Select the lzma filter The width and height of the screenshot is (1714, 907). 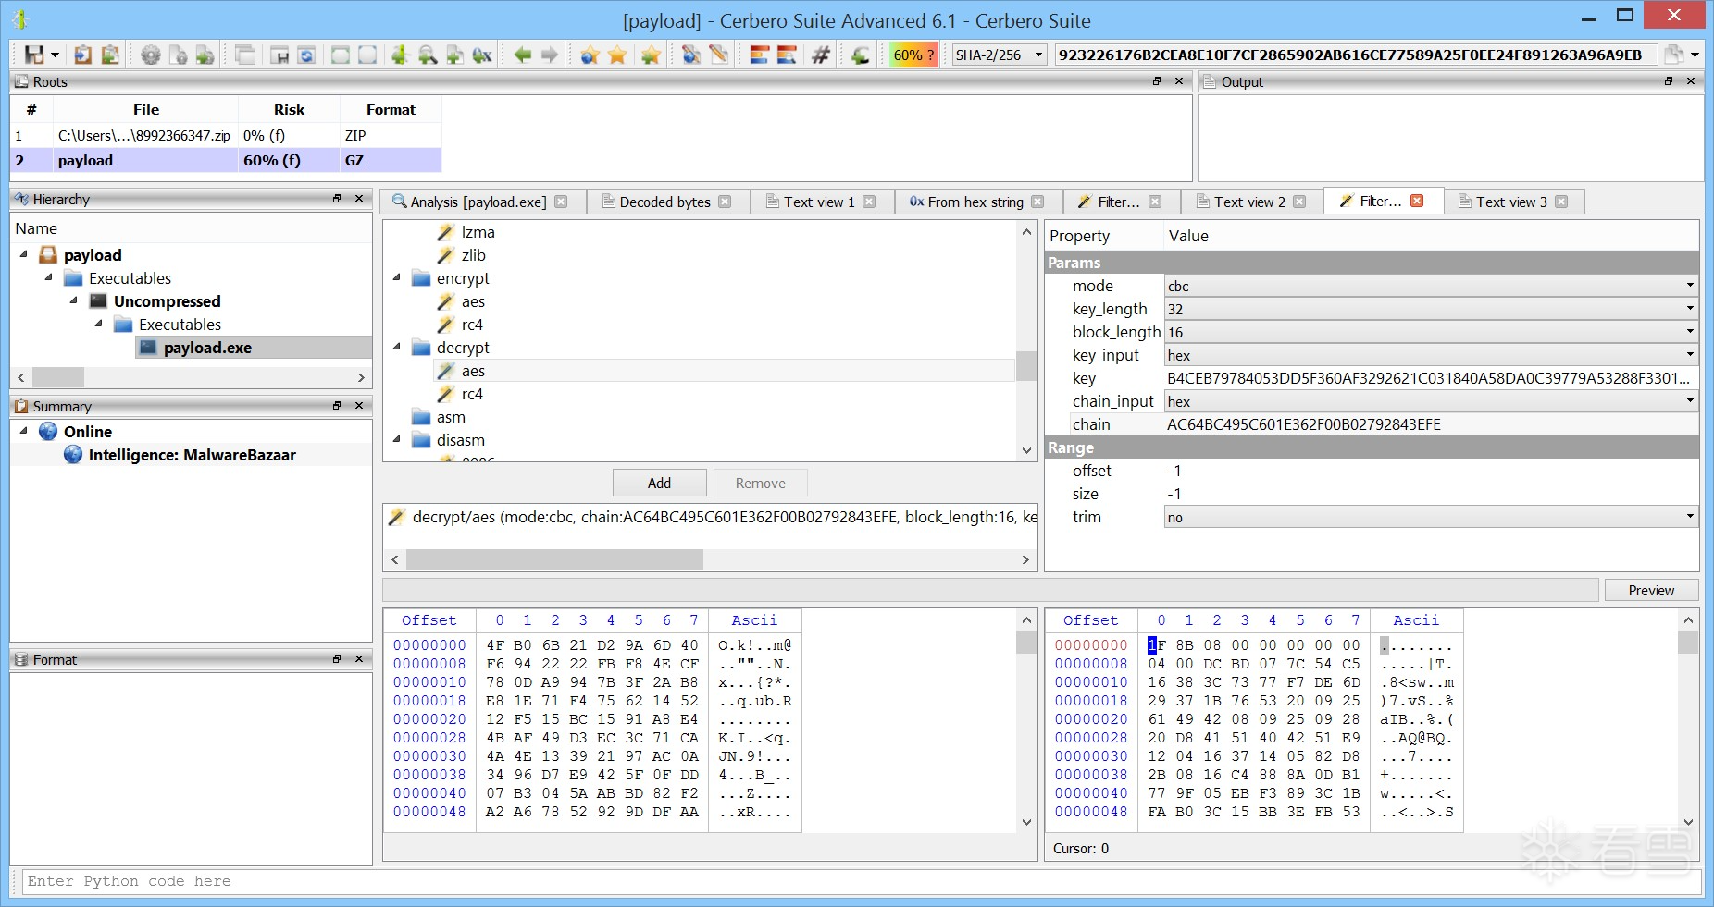click(x=478, y=232)
